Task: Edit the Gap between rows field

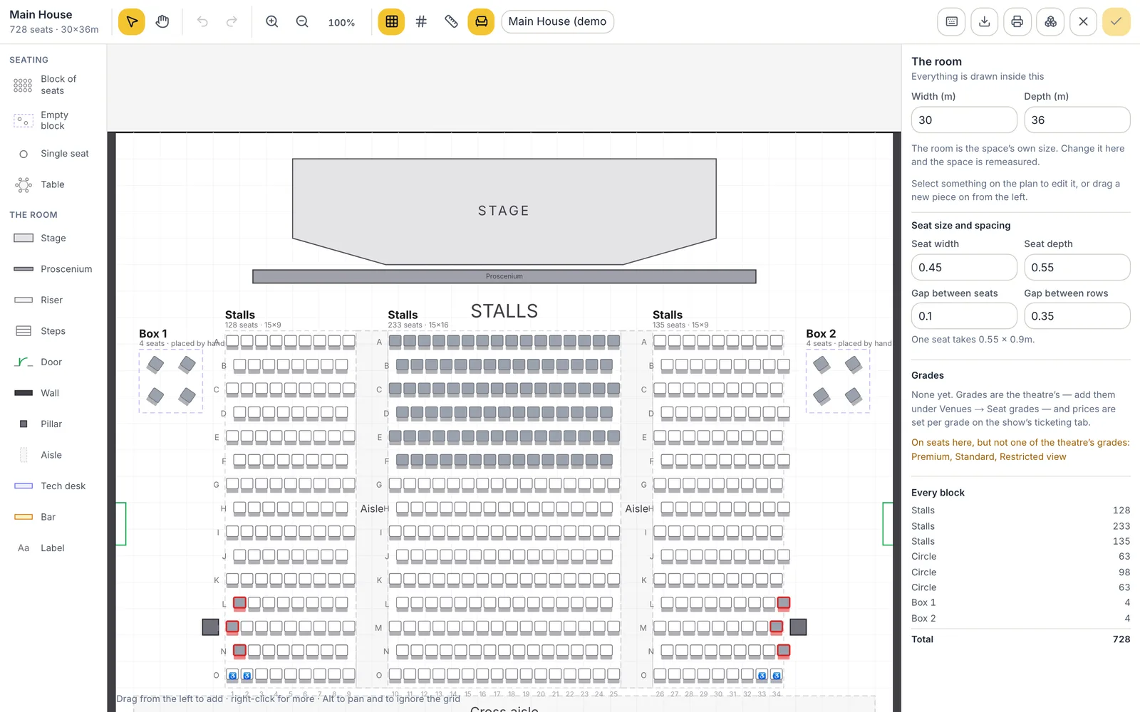Action: point(1077,315)
